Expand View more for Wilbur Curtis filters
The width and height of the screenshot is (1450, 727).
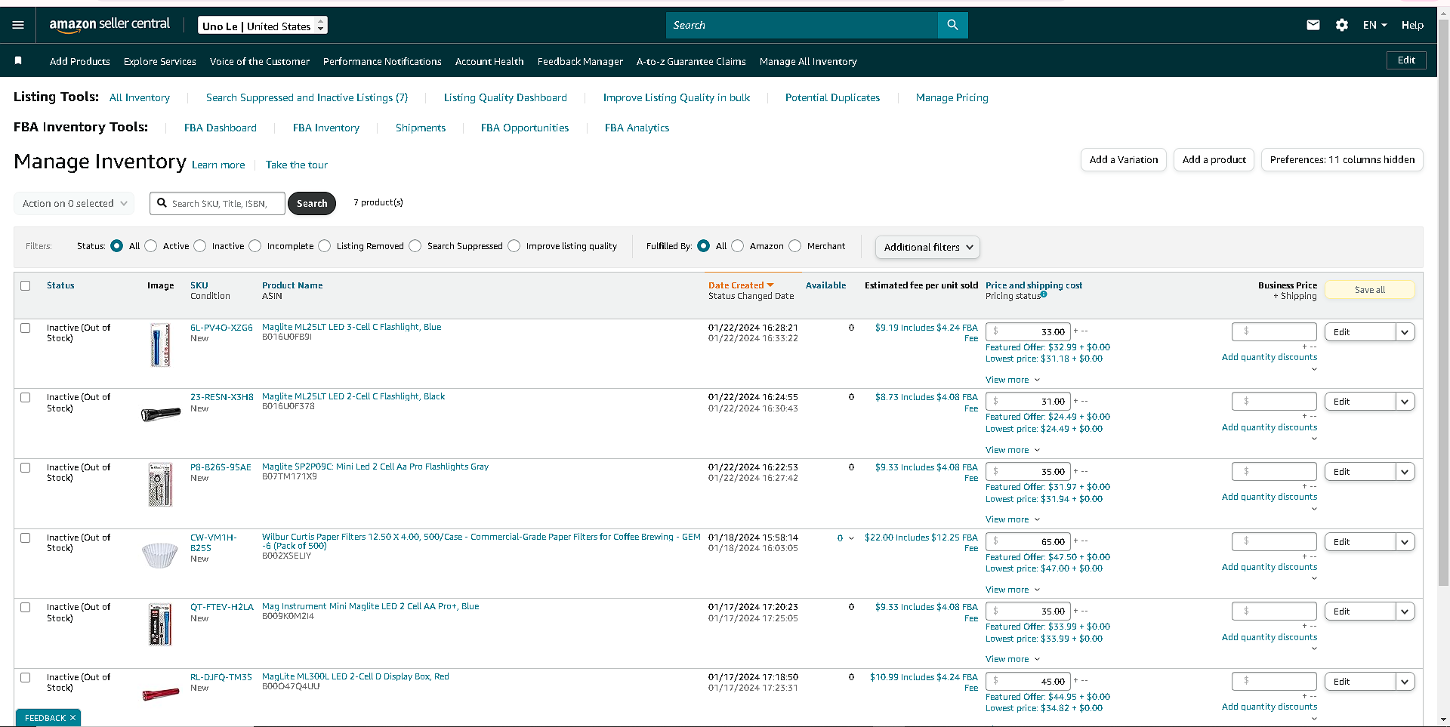(x=1013, y=590)
